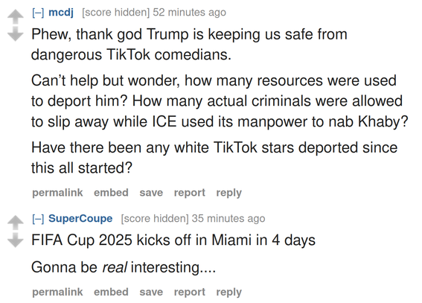Upvote mcdj's comment
The width and height of the screenshot is (422, 303).
16,16
